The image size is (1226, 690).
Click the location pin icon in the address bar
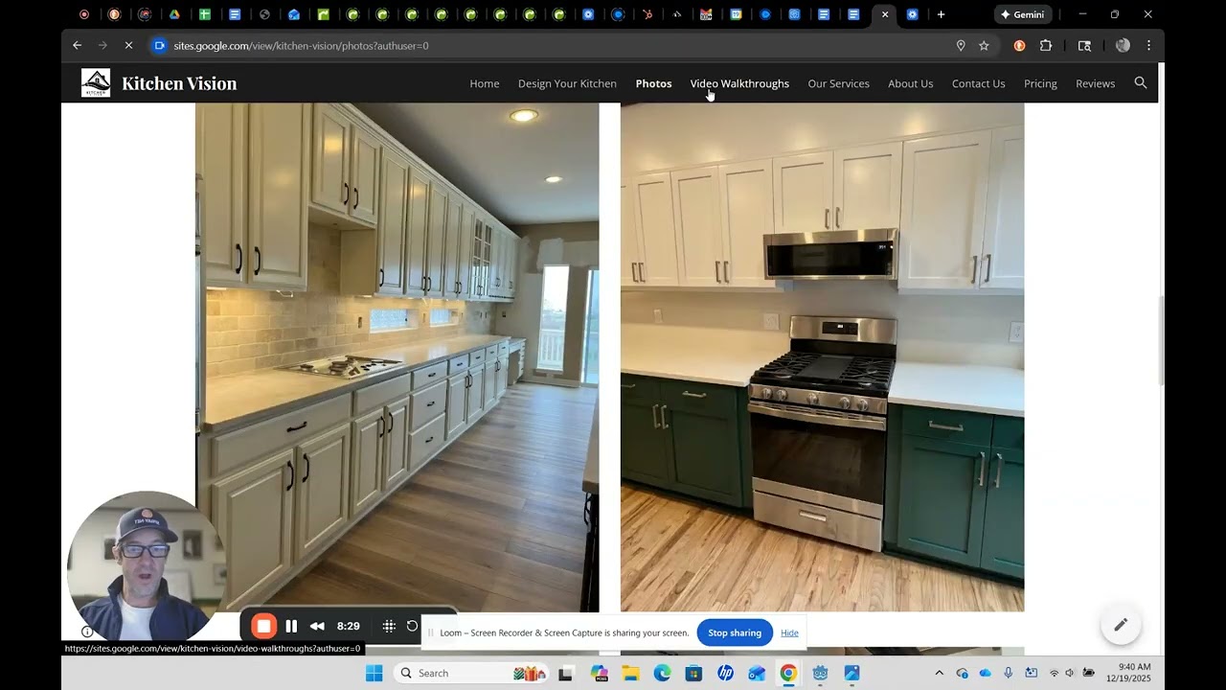pyautogui.click(x=961, y=45)
